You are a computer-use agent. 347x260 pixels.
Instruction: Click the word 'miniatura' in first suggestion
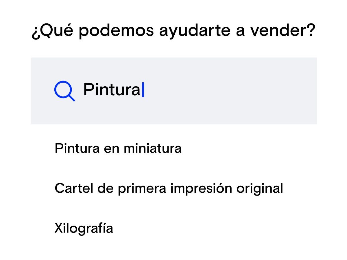click(x=153, y=149)
